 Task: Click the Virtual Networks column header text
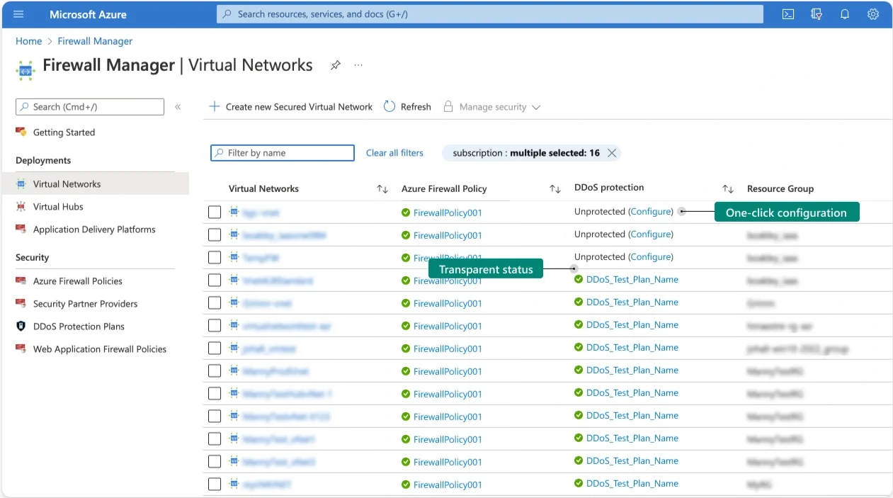point(263,189)
